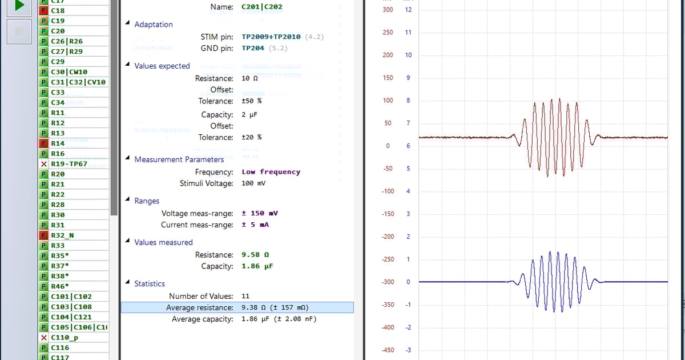Click the gray stop button

[x=19, y=31]
